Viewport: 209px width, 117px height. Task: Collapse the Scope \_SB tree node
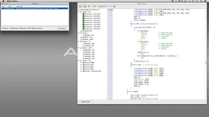(x=79, y=60)
